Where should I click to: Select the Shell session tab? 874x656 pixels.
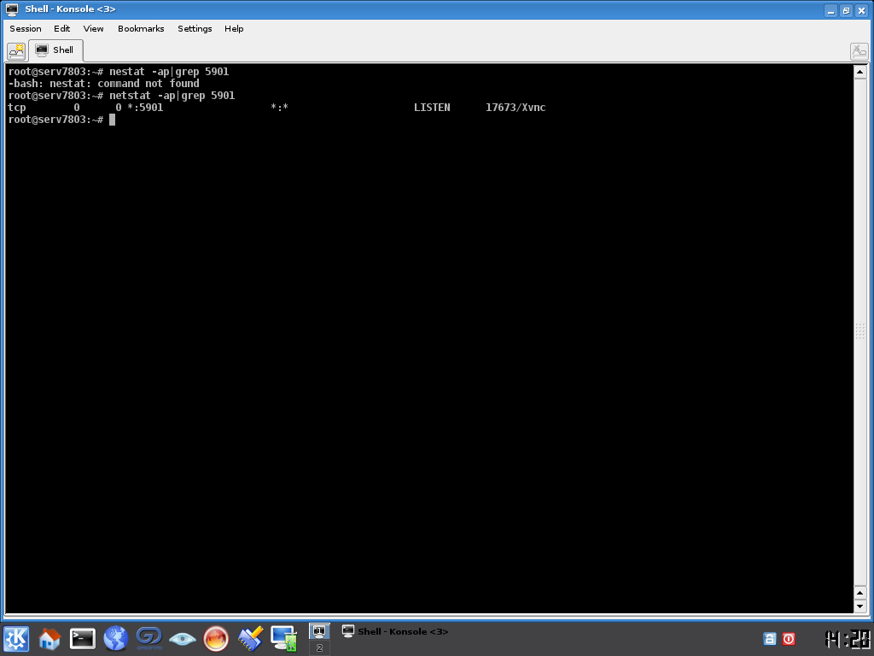[x=55, y=50]
